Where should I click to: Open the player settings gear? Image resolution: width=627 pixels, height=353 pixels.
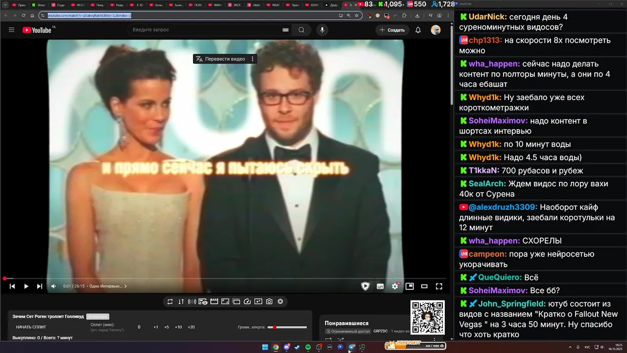(x=395, y=286)
